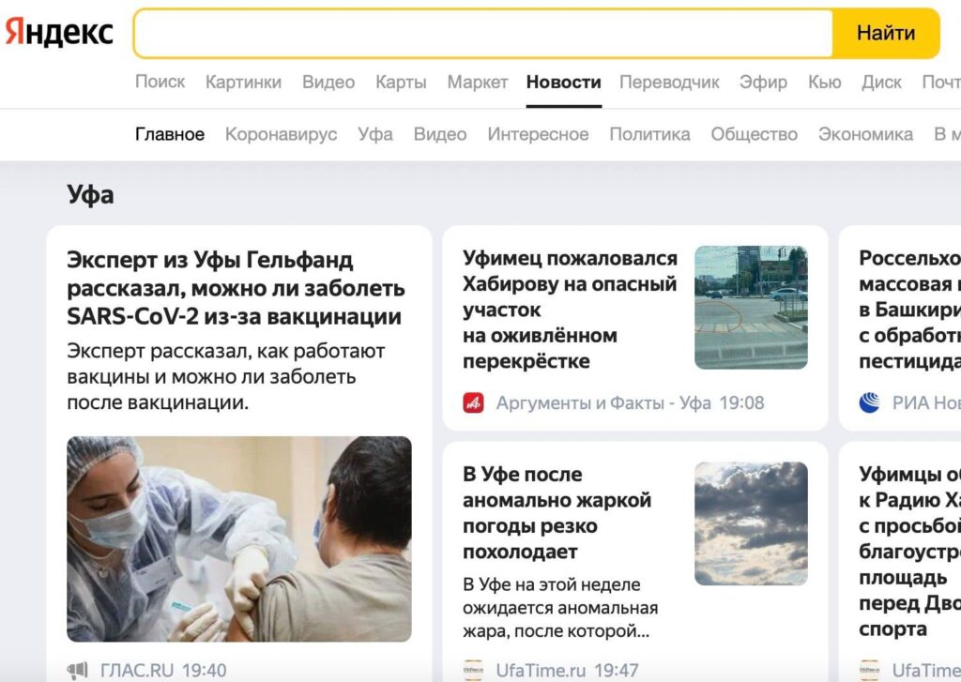Open the vaccination photo thumbnail
961x682 pixels.
coord(239,539)
